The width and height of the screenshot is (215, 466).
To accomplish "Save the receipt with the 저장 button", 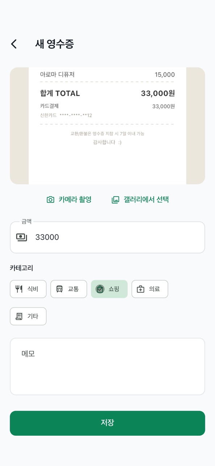I will tap(107, 423).
